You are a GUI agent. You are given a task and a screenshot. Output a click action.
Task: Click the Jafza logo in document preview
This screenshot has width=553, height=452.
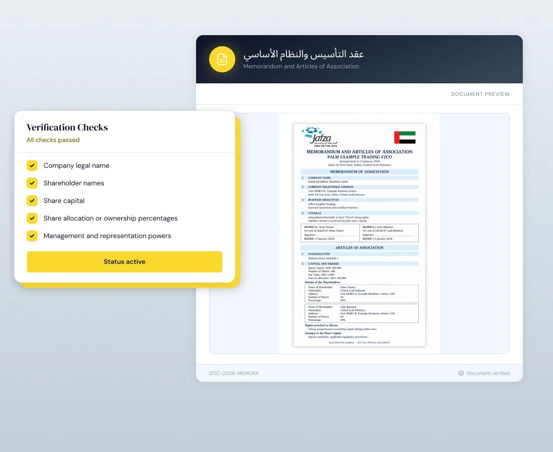[x=320, y=137]
